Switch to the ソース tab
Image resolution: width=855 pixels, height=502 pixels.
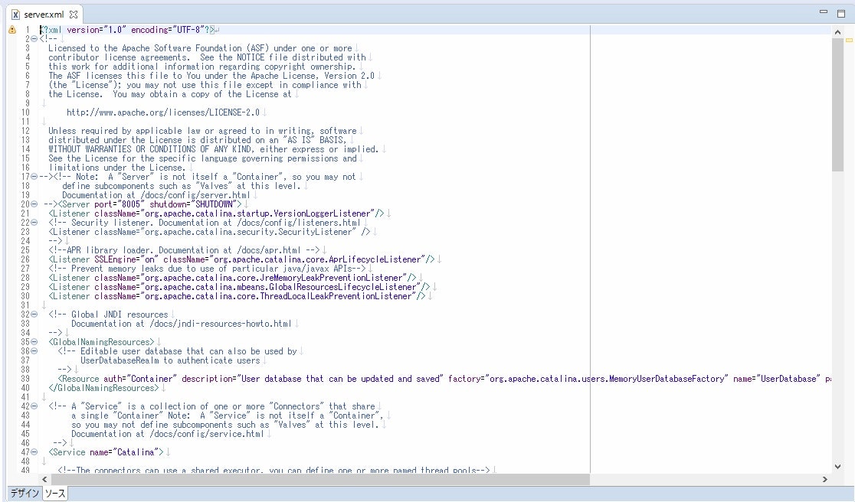click(x=54, y=494)
